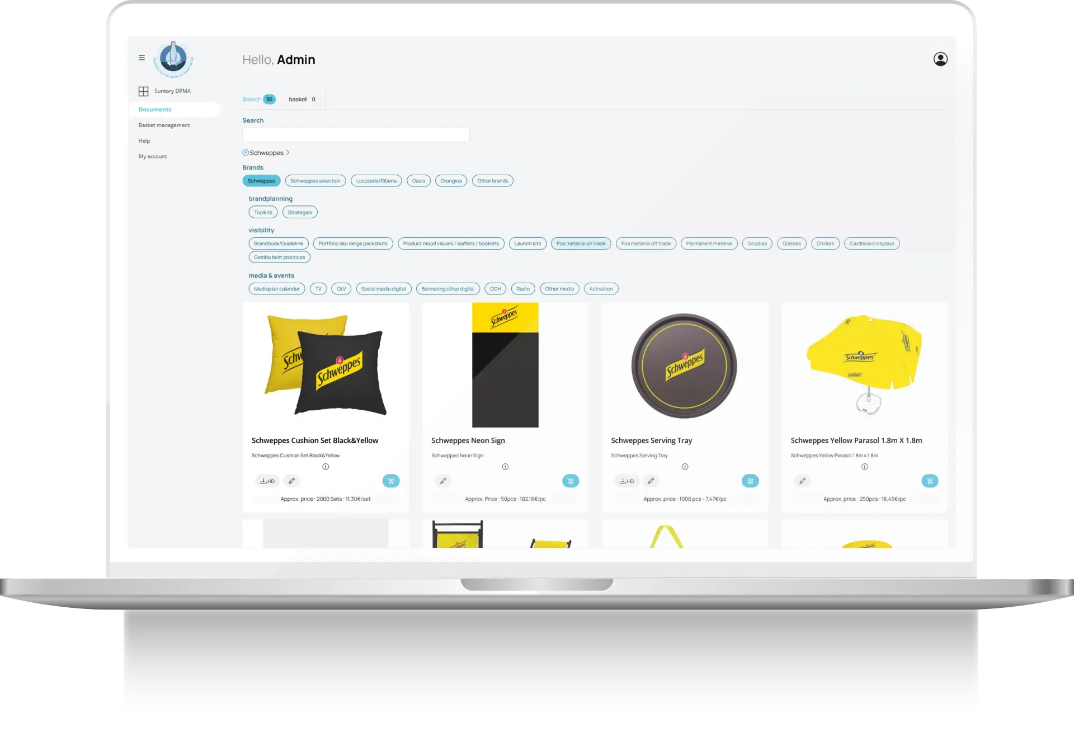Download HD of Cushion Set
Image resolution: width=1074 pixels, height=750 pixels.
pyautogui.click(x=267, y=481)
